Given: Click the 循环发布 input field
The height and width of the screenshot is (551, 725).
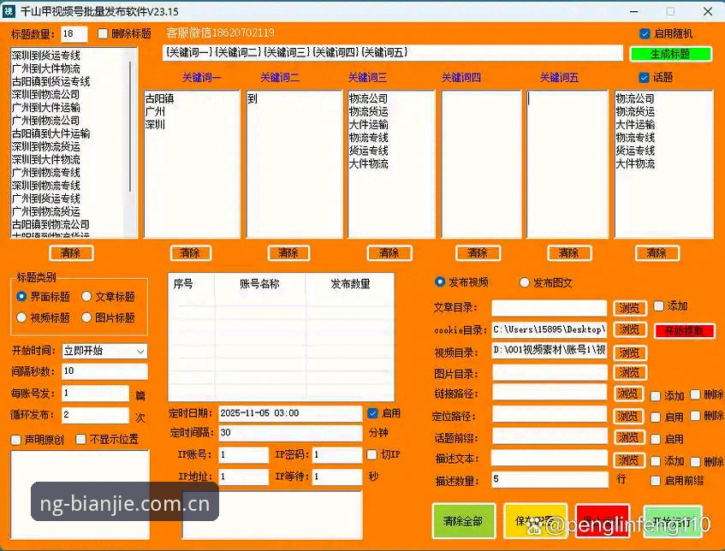Looking at the screenshot, I should pyautogui.click(x=95, y=415).
